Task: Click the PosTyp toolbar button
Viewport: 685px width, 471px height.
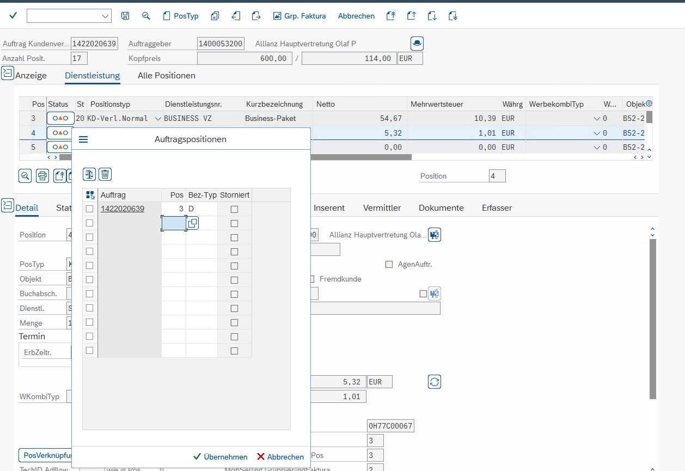Action: coord(181,16)
